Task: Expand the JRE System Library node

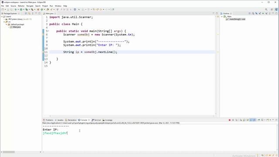Action: 4,19
